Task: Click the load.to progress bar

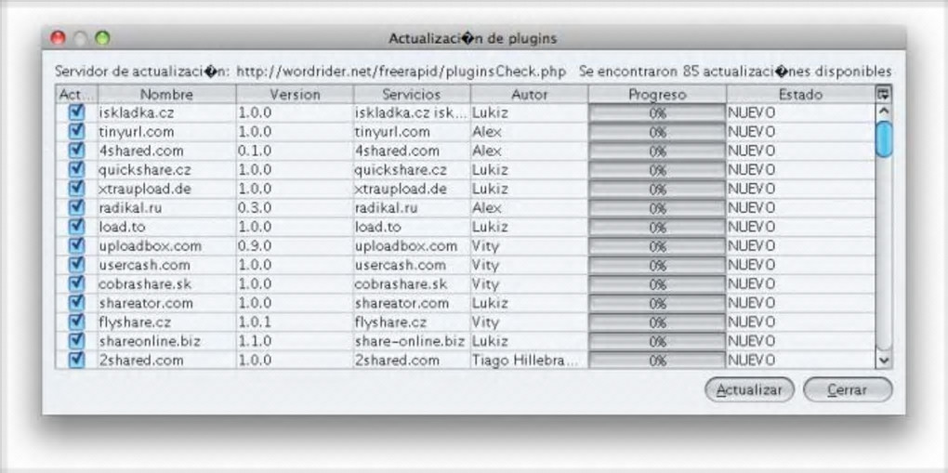Action: [657, 227]
